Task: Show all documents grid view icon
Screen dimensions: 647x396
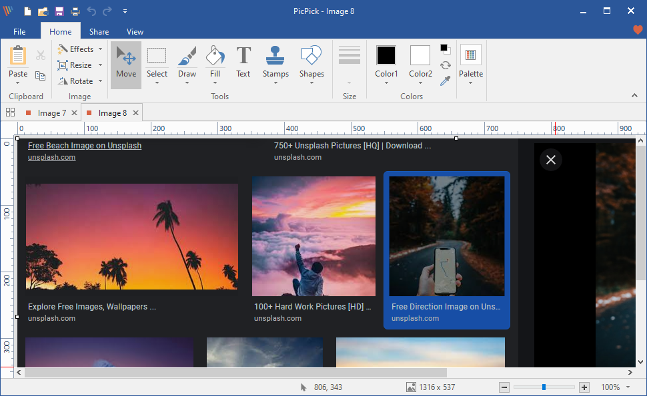Action: (10, 112)
